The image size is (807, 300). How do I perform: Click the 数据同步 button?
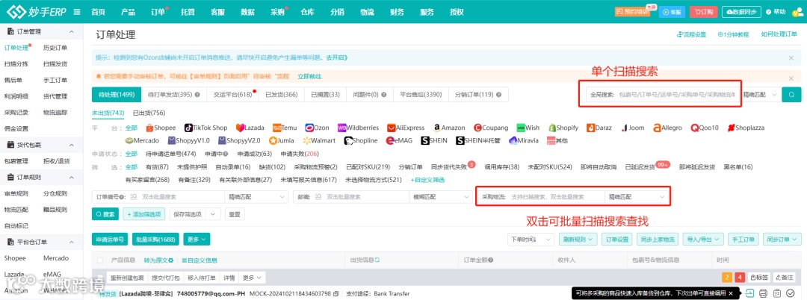tap(742, 12)
